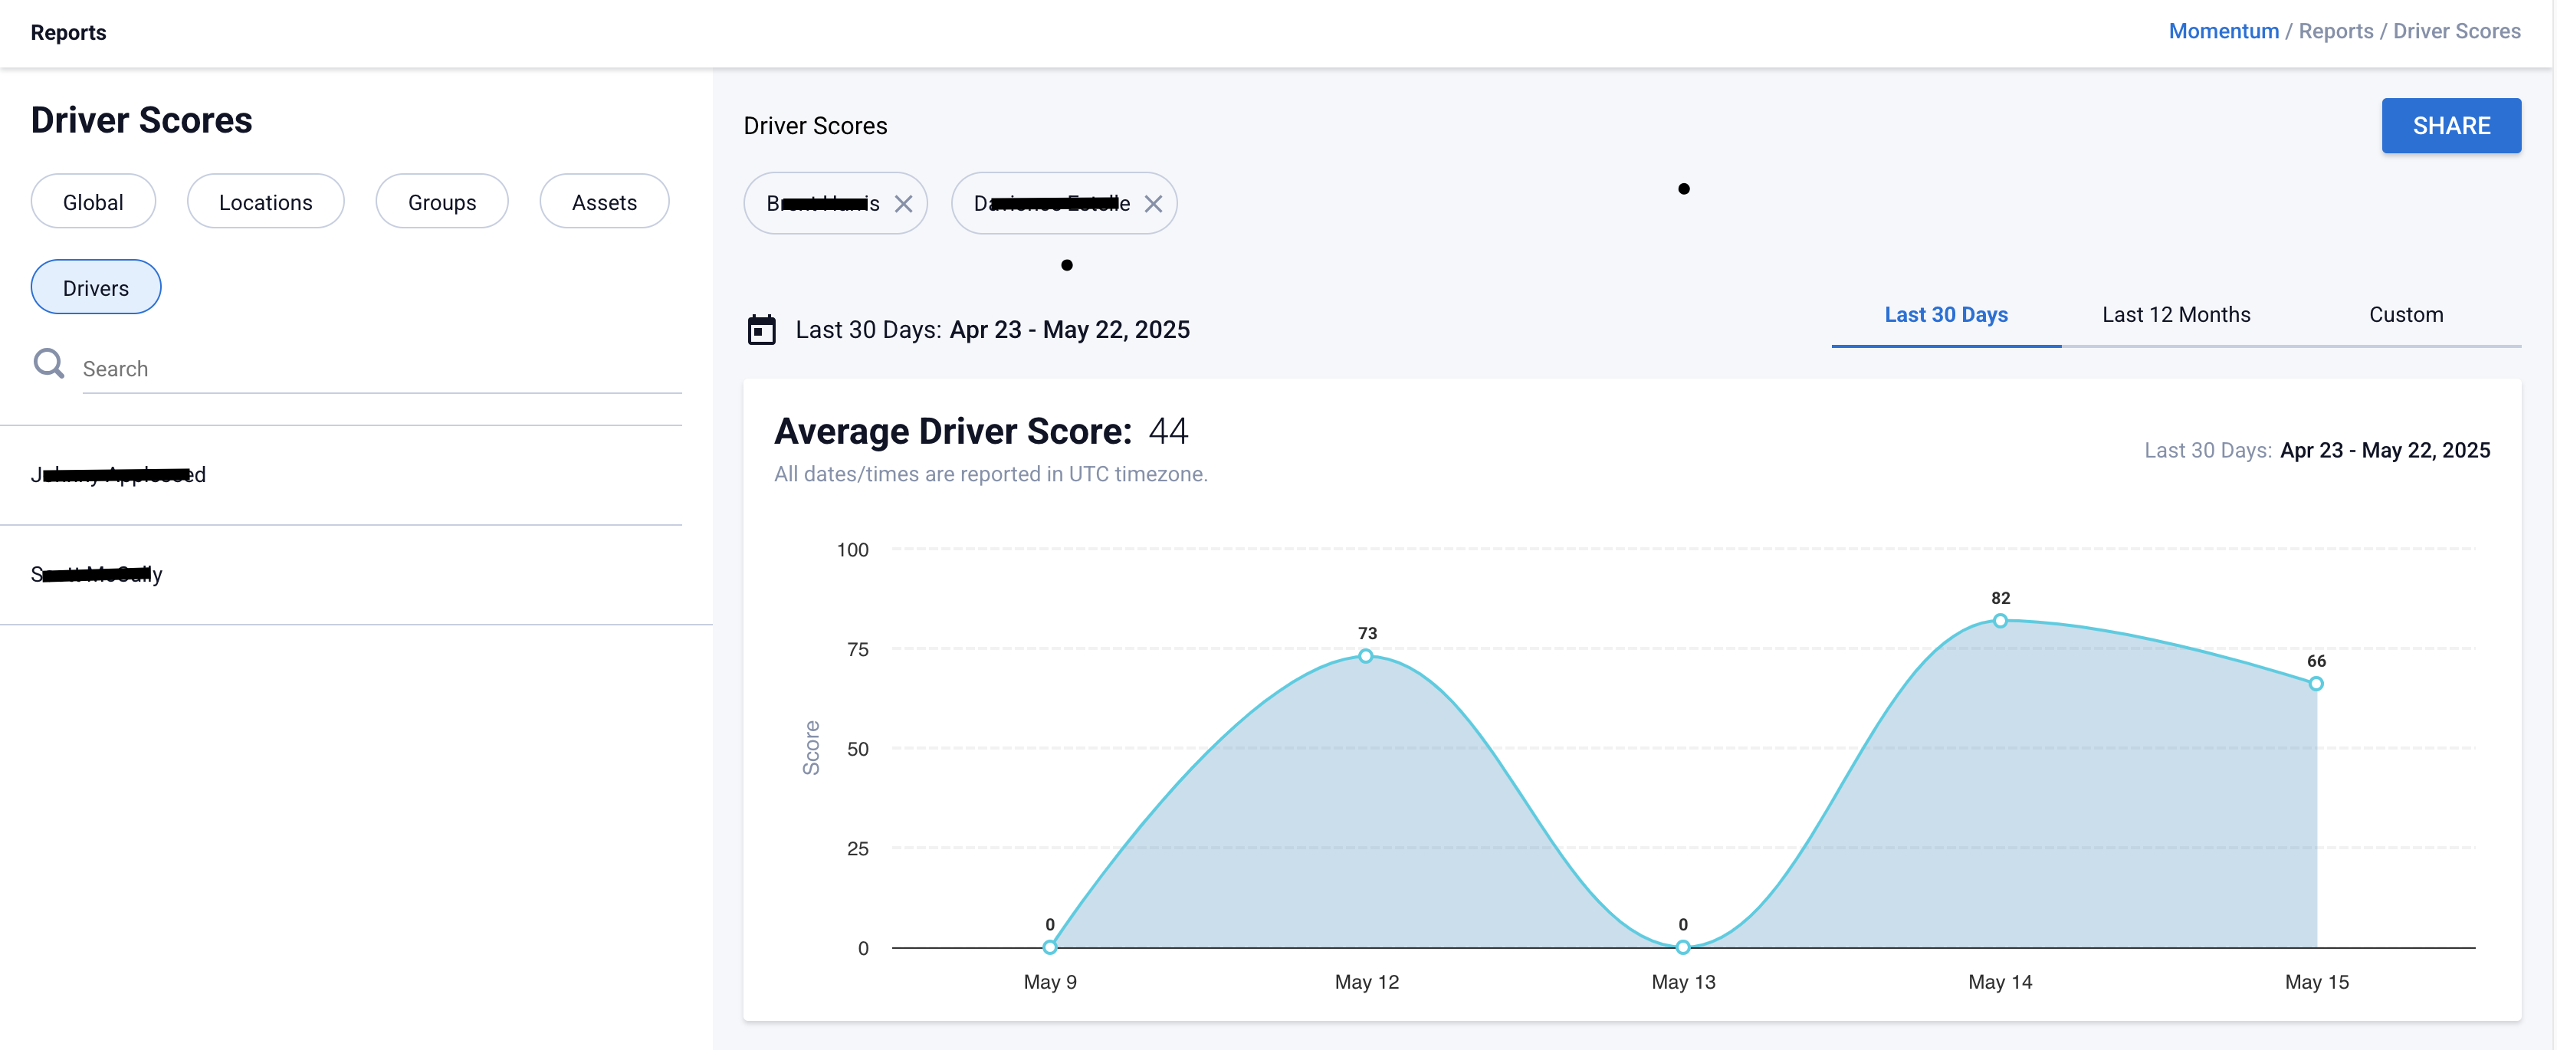This screenshot has height=1050, width=2557.
Task: Click the May 14 data point (82)
Action: pyautogui.click(x=2000, y=622)
